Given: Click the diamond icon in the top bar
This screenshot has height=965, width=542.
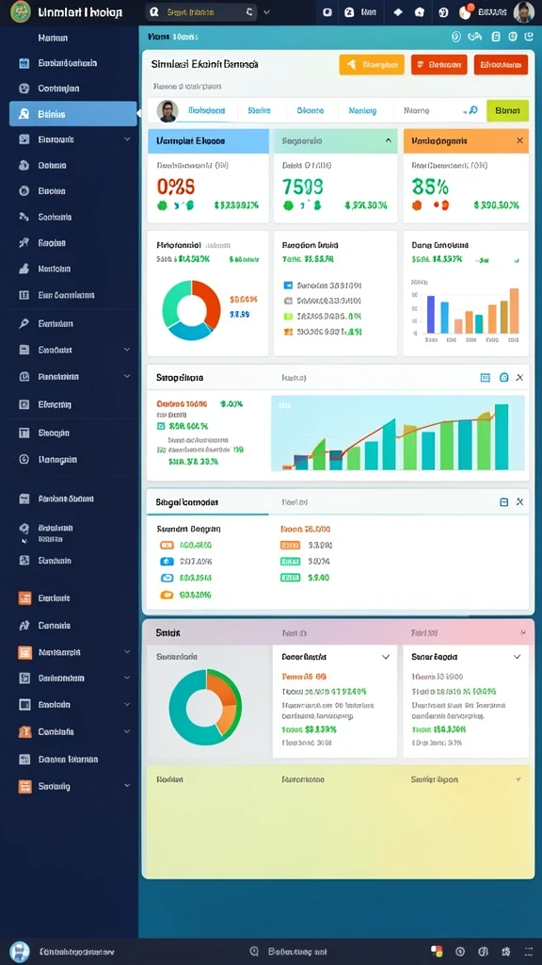Looking at the screenshot, I should [x=398, y=11].
